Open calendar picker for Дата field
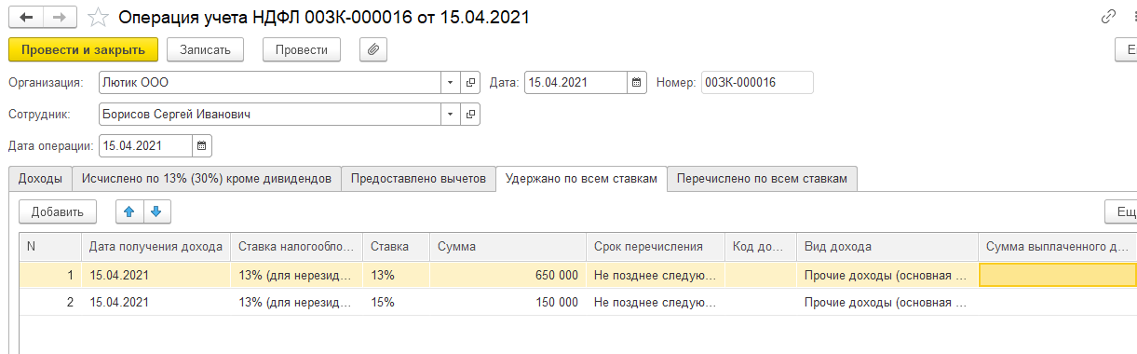1137x354 pixels. (637, 82)
